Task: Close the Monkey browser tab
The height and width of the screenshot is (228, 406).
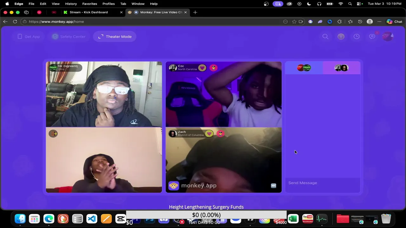Action: (x=185, y=12)
